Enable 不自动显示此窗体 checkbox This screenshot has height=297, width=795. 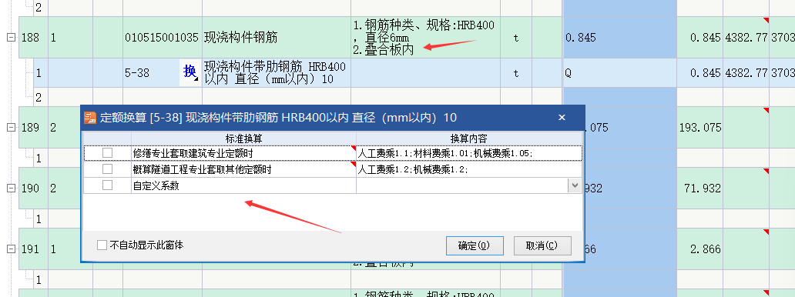[x=102, y=245]
